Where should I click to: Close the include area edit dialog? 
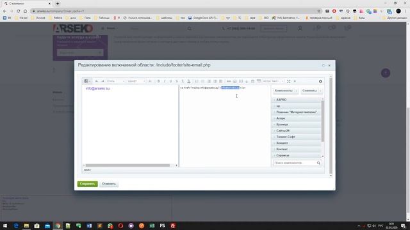[x=329, y=65]
